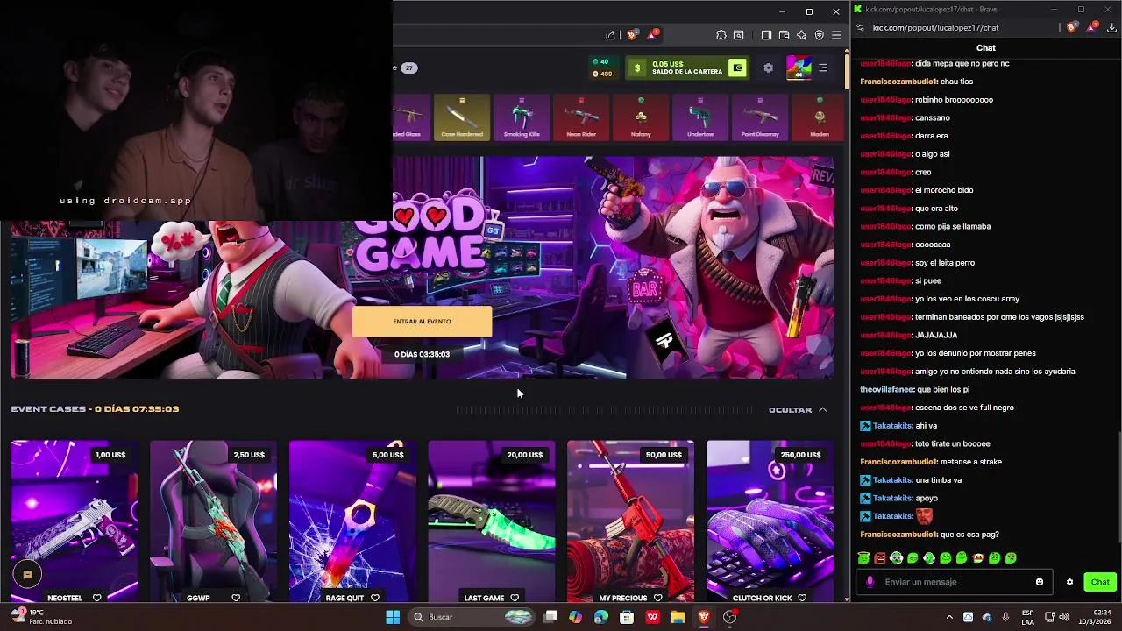
Task: Open the 50,00 US$ MY PRECIOUS case
Action: click(630, 521)
